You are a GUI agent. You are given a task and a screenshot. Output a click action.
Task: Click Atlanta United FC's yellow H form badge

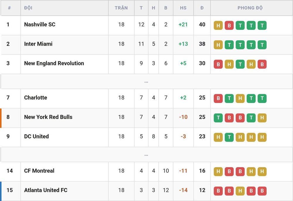(240, 191)
